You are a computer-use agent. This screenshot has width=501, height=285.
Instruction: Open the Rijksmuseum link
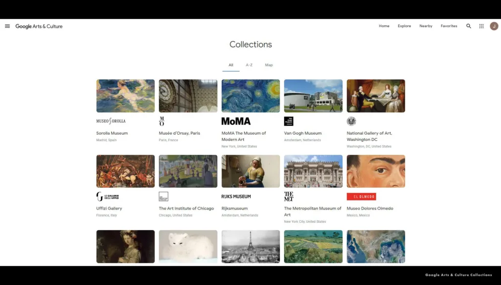click(x=234, y=208)
